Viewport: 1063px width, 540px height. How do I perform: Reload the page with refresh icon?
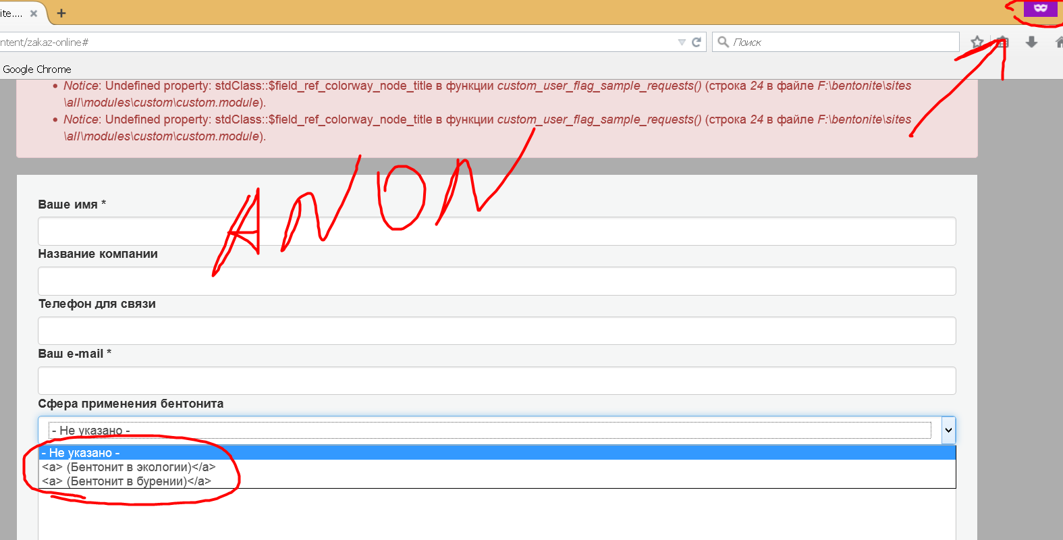coord(697,42)
